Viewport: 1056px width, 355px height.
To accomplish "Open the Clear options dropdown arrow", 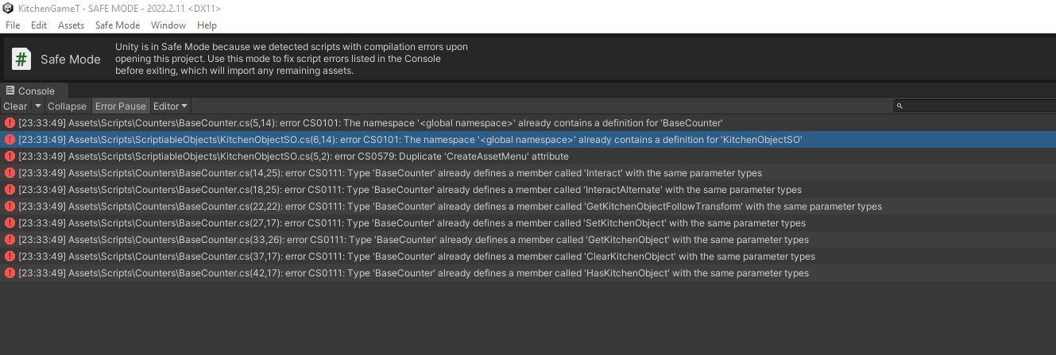I will click(37, 106).
